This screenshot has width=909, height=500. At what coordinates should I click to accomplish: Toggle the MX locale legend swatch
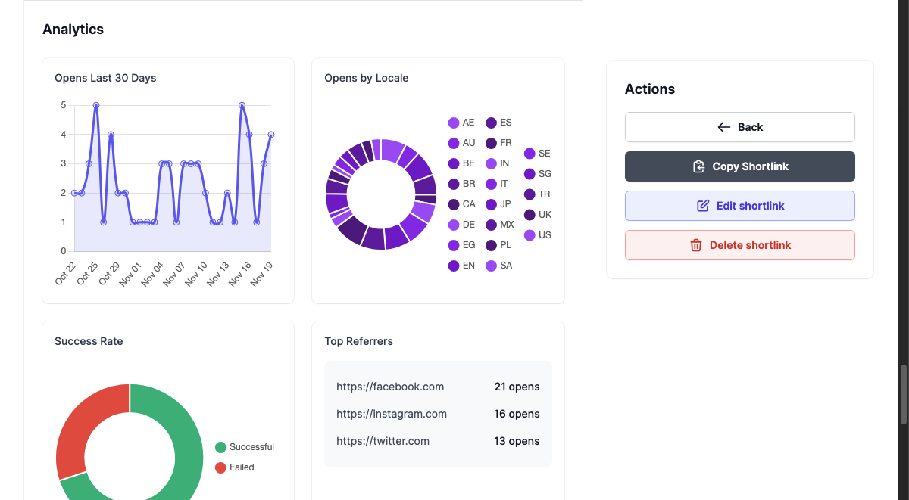(492, 225)
